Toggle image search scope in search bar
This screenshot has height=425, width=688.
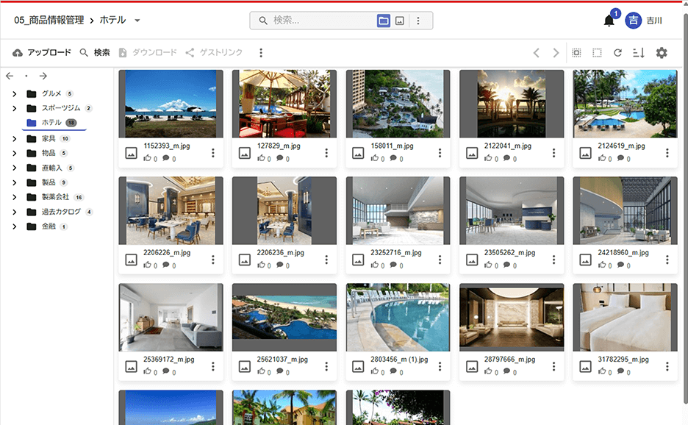pyautogui.click(x=399, y=21)
